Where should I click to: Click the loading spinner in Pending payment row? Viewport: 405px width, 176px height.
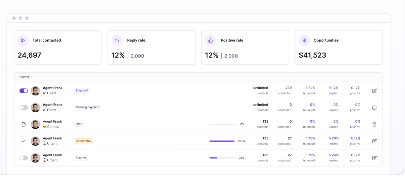pos(374,108)
